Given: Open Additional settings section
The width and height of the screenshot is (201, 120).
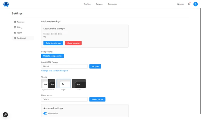Looking at the screenshot, I should [23, 38].
